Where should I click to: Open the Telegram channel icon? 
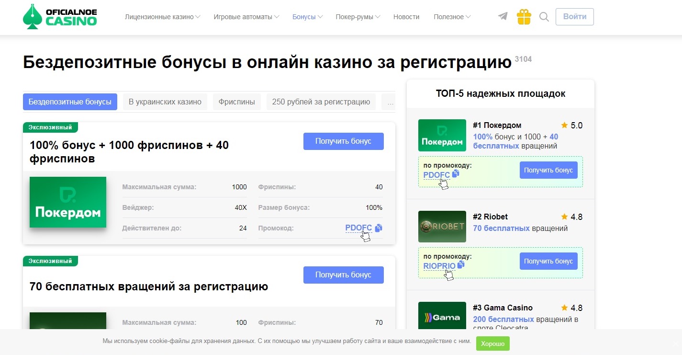(503, 17)
